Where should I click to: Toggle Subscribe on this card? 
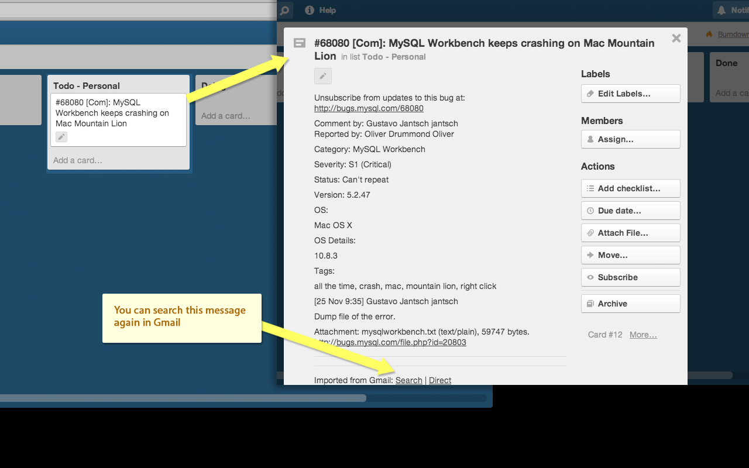[x=630, y=277]
